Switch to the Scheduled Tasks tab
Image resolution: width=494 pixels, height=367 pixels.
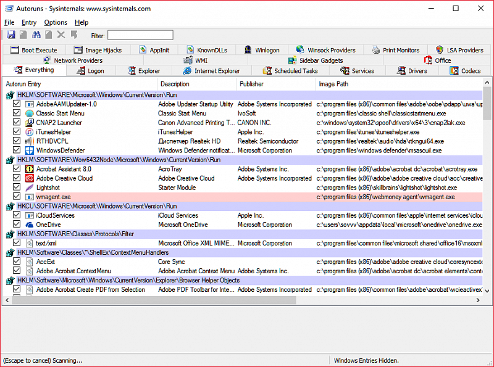tap(290, 71)
